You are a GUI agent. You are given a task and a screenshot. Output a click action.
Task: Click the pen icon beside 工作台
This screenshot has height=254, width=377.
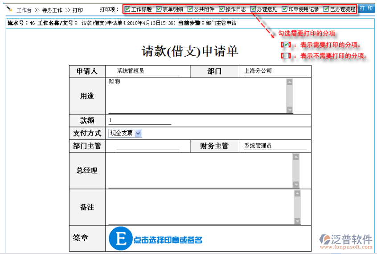coord(9,8)
